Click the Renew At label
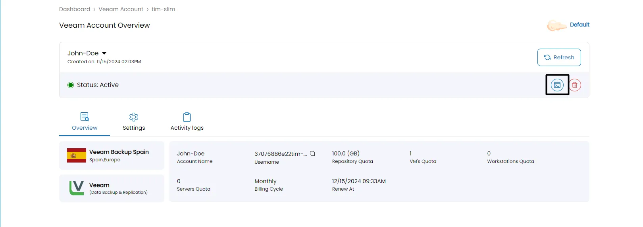This screenshot has width=643, height=227. click(x=343, y=189)
